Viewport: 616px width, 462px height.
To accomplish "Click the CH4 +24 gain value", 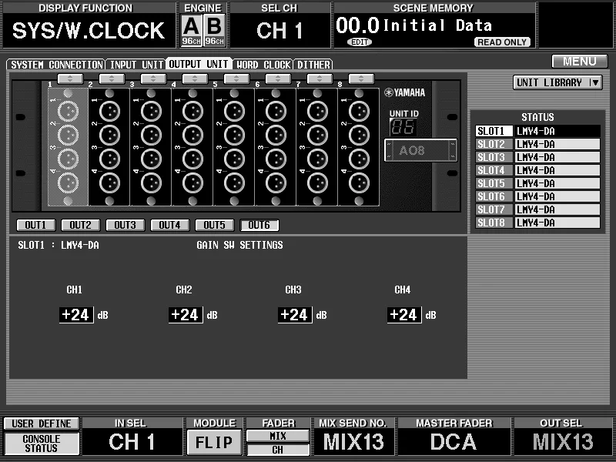I will [x=404, y=315].
